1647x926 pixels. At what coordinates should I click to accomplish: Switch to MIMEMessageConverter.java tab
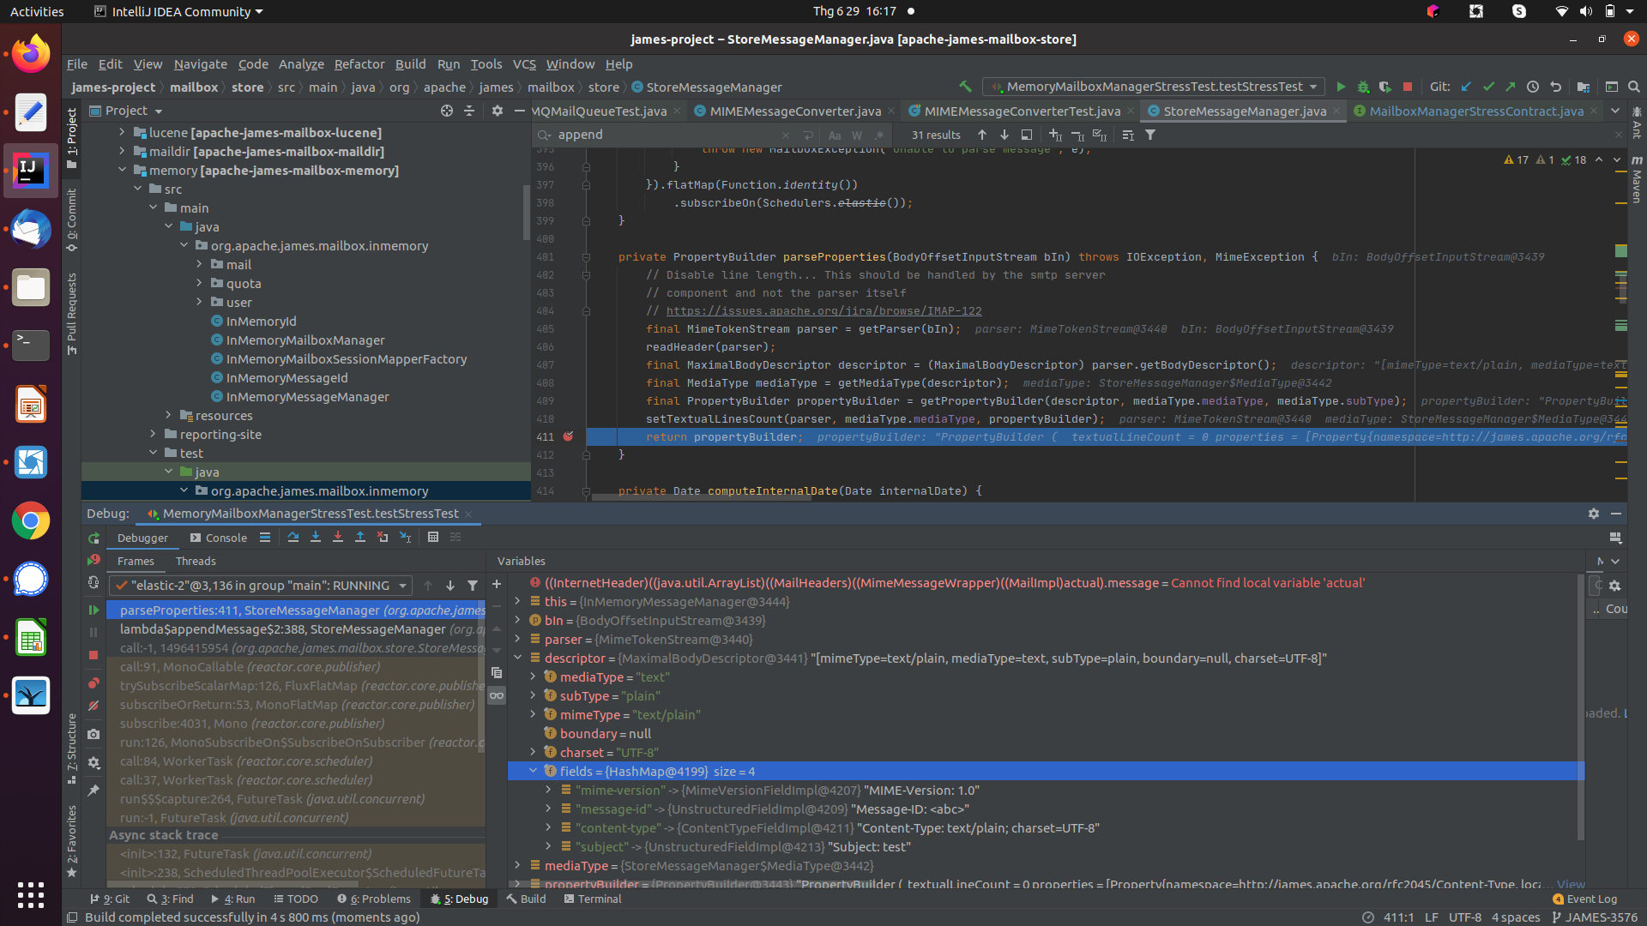(794, 111)
